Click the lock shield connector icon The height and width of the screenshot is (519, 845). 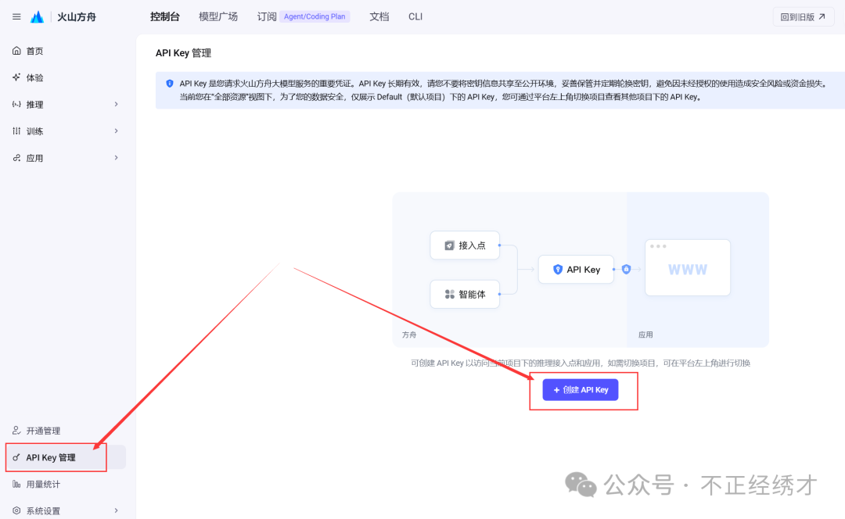pyautogui.click(x=626, y=269)
